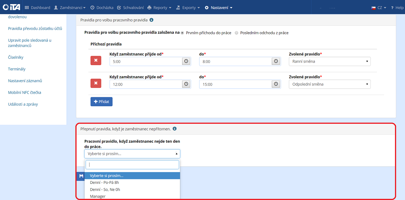The width and height of the screenshot is (405, 200).
Task: Click the dropdown search input field
Action: [x=132, y=164]
